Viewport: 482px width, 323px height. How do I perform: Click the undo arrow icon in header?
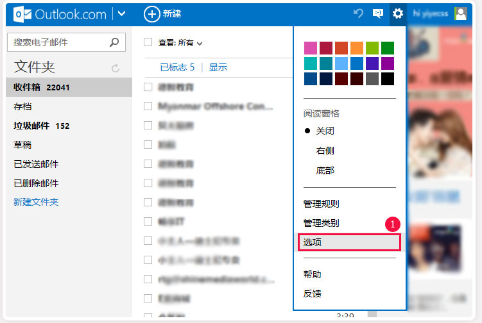pos(358,13)
